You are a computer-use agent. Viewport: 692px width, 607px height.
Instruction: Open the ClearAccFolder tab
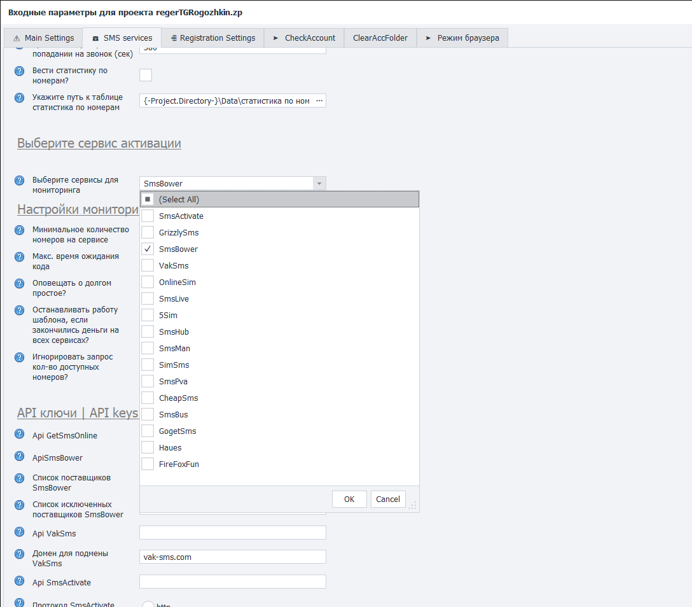coord(380,38)
